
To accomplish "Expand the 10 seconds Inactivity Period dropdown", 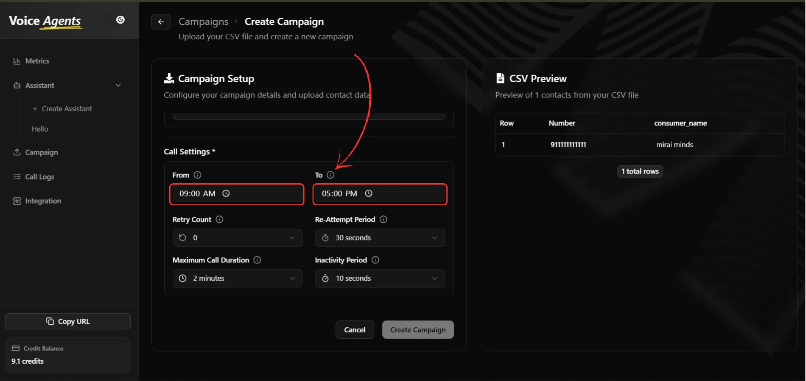I will pos(380,279).
